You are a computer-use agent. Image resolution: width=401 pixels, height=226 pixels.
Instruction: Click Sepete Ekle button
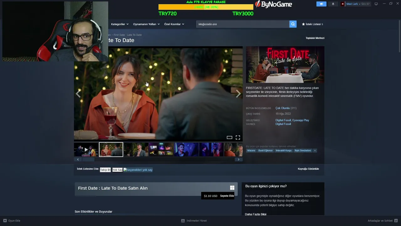pyautogui.click(x=227, y=196)
